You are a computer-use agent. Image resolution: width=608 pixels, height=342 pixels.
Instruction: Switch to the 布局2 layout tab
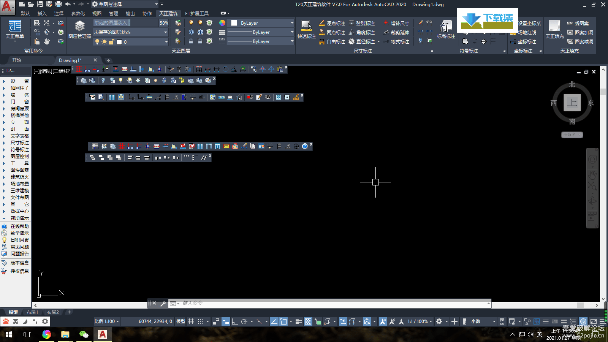click(x=53, y=312)
